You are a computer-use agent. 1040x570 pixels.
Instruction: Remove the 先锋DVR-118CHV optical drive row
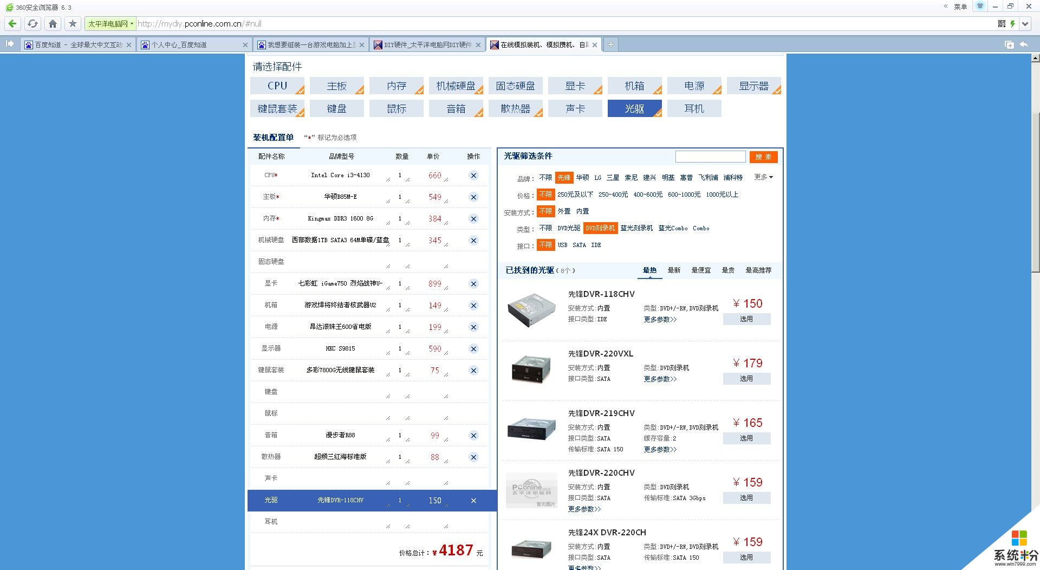point(473,501)
